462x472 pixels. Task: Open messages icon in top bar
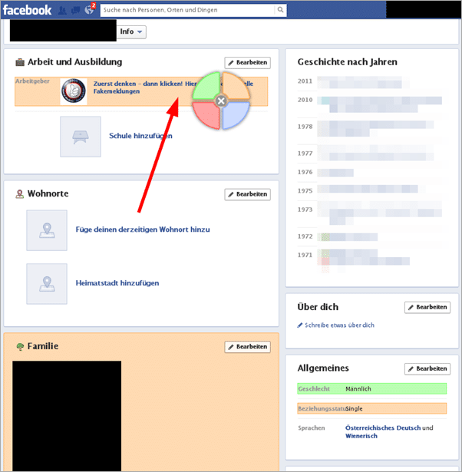click(75, 10)
